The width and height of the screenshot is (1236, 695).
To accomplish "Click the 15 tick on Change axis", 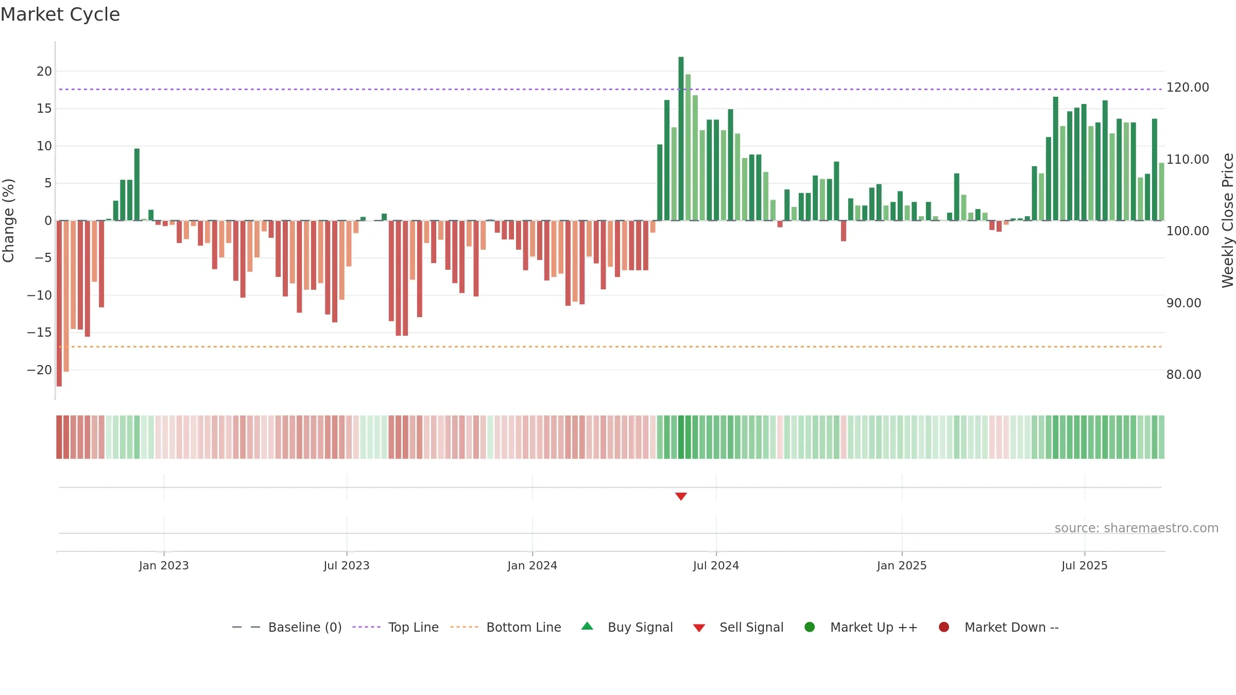I will coord(44,109).
